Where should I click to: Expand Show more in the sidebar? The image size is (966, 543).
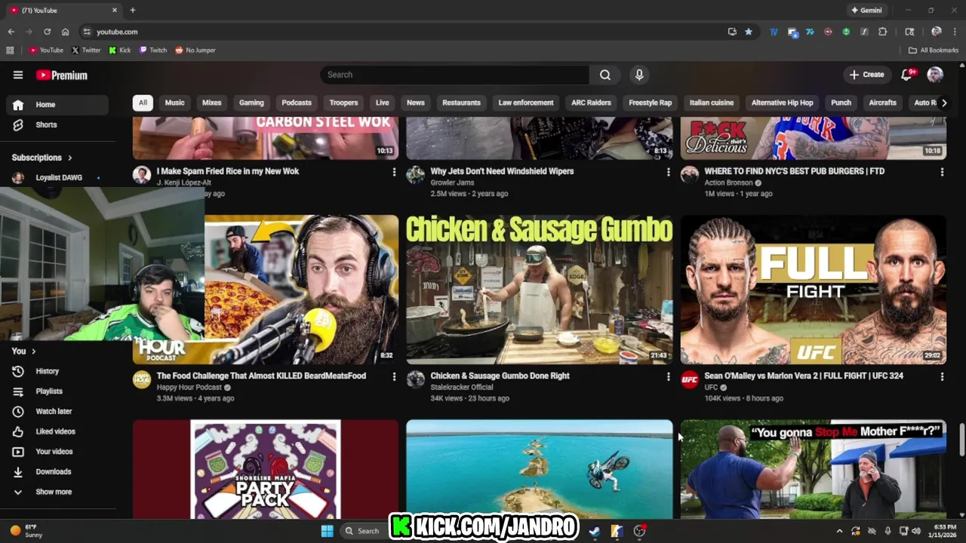point(57,492)
